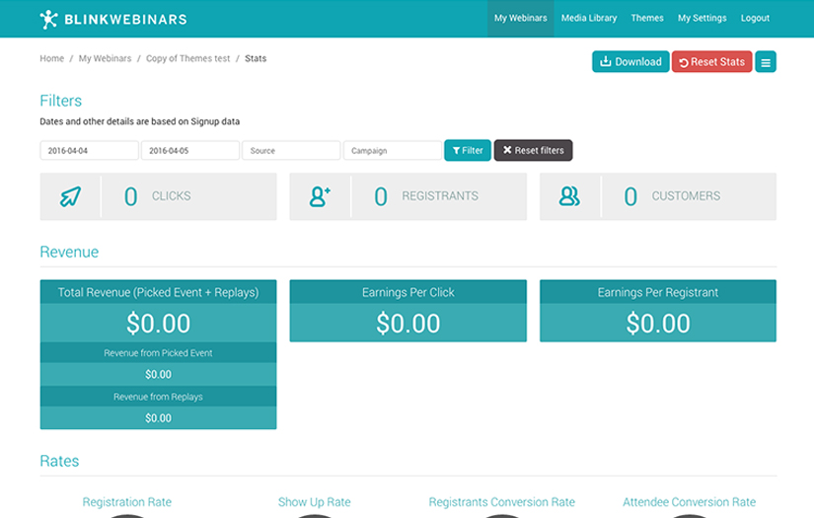Open Copy of Themes test breadcrumb
Viewport: 814px width, 518px height.
point(187,58)
